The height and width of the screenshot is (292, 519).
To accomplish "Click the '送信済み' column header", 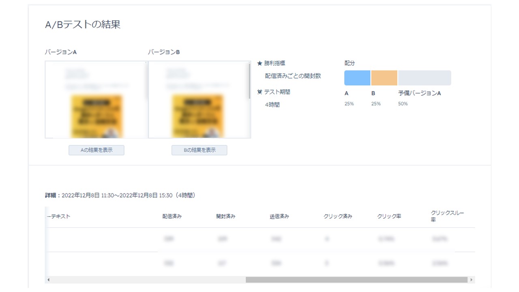I will pos(279,217).
